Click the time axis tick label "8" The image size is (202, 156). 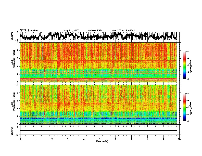[147, 139]
